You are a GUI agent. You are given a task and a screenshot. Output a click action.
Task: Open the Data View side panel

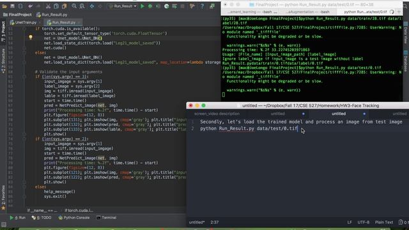(x=406, y=33)
